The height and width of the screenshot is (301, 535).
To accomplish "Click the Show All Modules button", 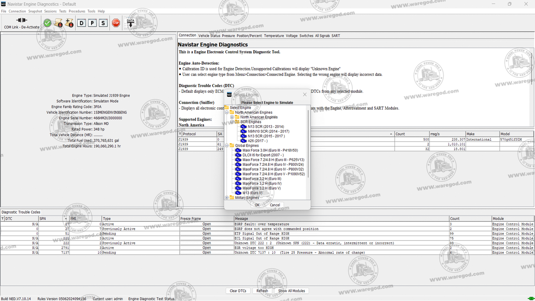I will (x=292, y=291).
